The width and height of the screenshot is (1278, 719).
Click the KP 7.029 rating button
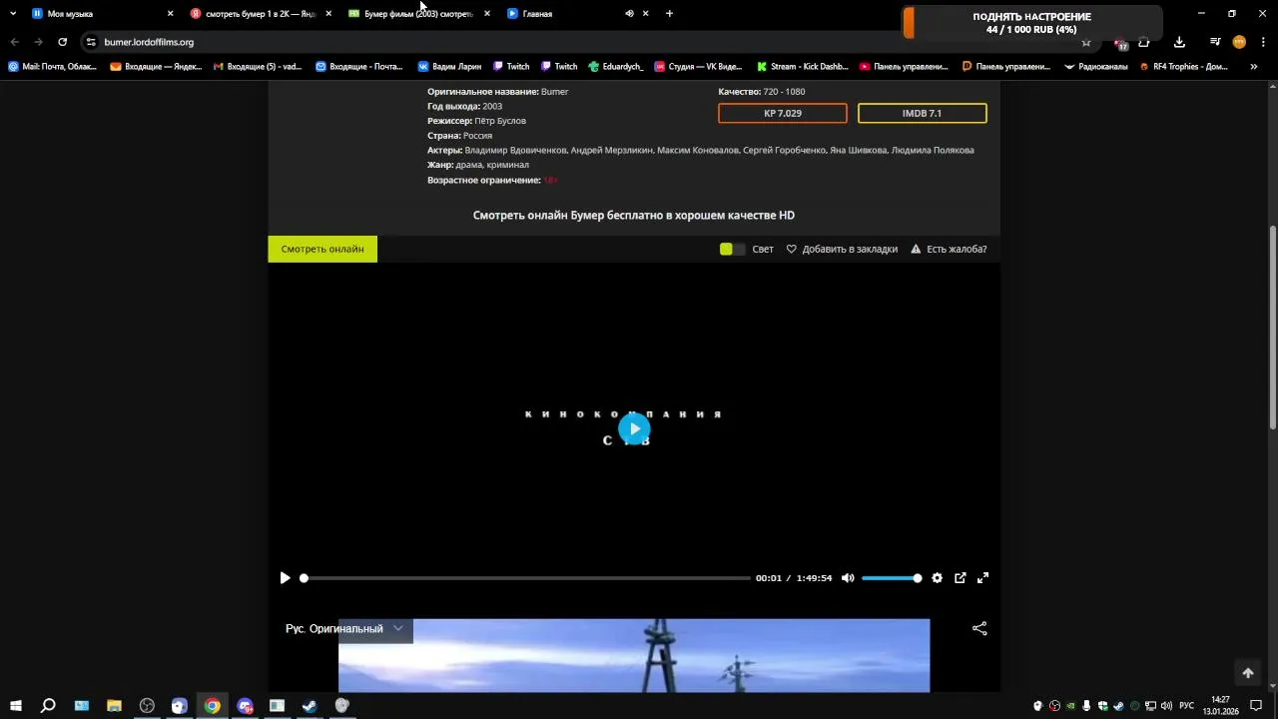pyautogui.click(x=783, y=113)
